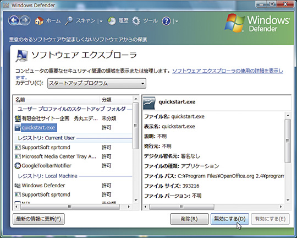Click the Software Explorer header icon
The width and height of the screenshot is (297, 238).
tap(21, 56)
